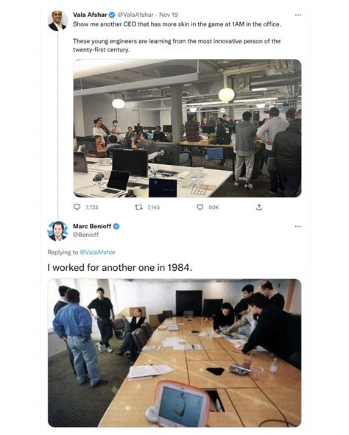Image resolution: width=349 pixels, height=435 pixels.
Task: Click the tweet text about 1AM in the office
Action: coord(177,24)
